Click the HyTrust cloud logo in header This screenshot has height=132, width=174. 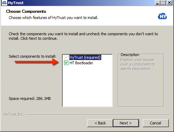[162, 16]
